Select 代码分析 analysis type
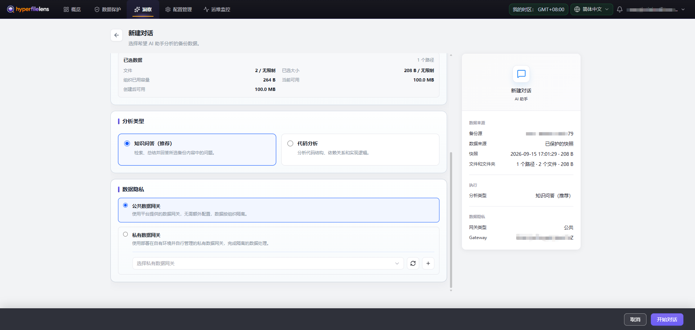Screen dimensions: 695x330 pyautogui.click(x=360, y=150)
